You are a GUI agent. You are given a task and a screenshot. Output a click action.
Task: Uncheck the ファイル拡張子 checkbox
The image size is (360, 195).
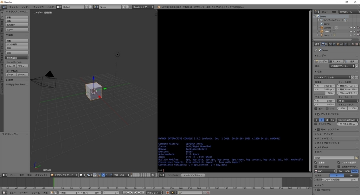pos(339,162)
